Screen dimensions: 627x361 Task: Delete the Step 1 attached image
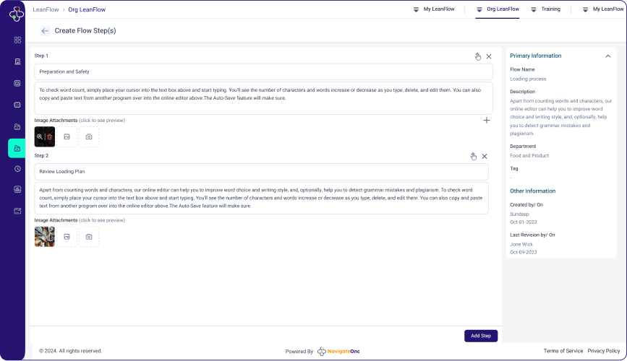[x=50, y=136]
